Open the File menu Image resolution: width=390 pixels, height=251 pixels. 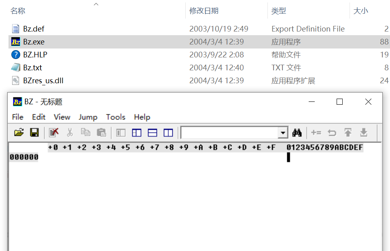click(x=18, y=117)
